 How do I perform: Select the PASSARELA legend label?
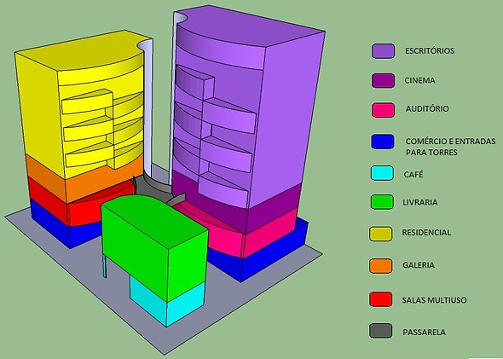(x=424, y=332)
